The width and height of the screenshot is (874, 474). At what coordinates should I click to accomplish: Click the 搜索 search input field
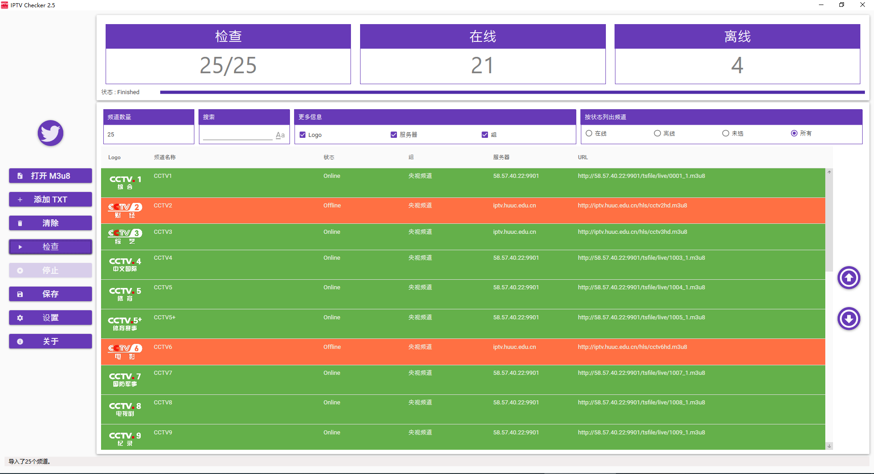[x=238, y=135]
